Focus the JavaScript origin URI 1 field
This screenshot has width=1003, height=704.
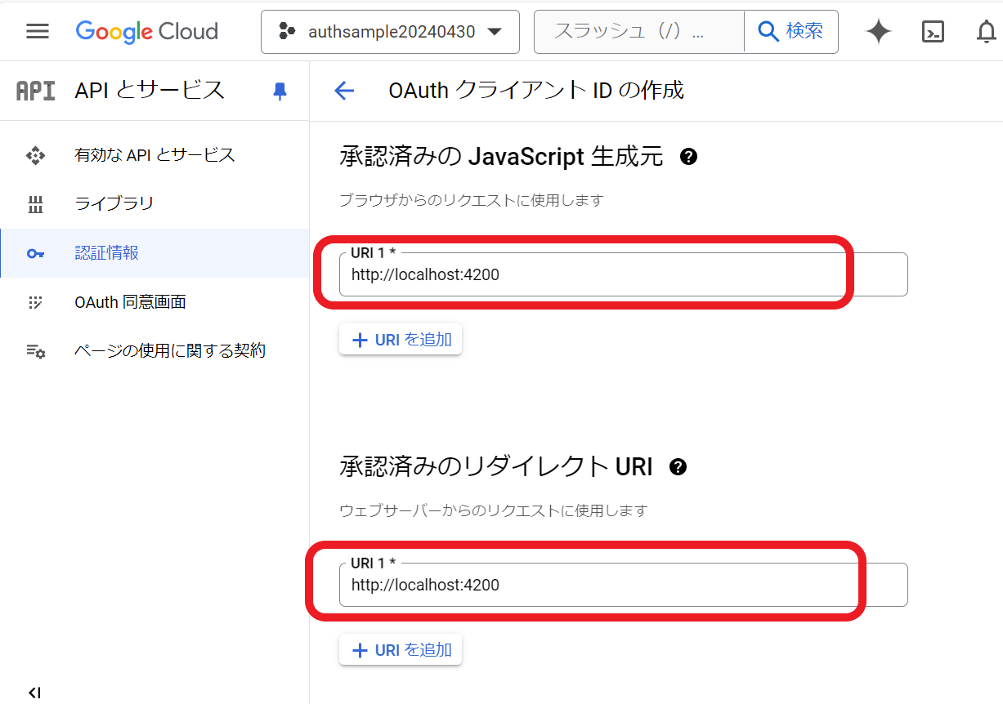pyautogui.click(x=623, y=274)
